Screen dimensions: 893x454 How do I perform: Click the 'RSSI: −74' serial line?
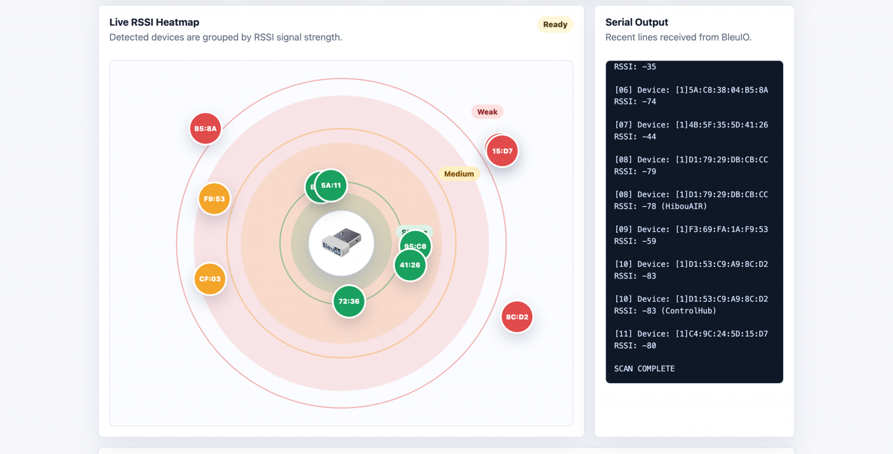635,102
